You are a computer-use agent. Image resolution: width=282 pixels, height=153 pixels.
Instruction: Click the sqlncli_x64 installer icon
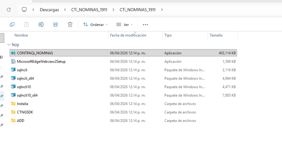13,78
